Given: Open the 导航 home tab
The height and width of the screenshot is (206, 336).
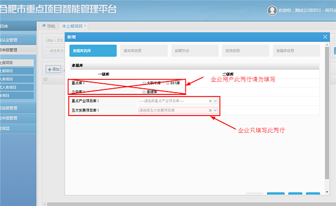Looking at the screenshot, I should (x=49, y=26).
